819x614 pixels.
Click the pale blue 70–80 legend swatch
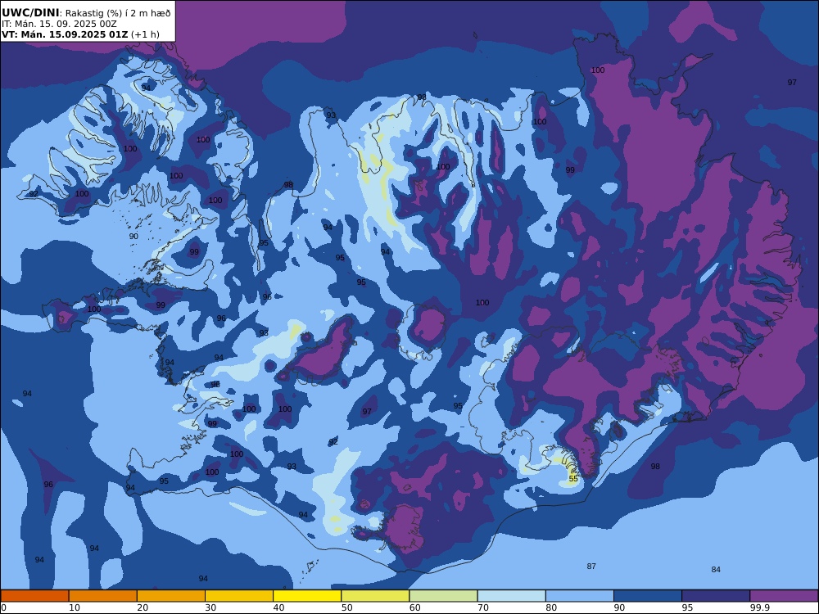[x=511, y=596]
